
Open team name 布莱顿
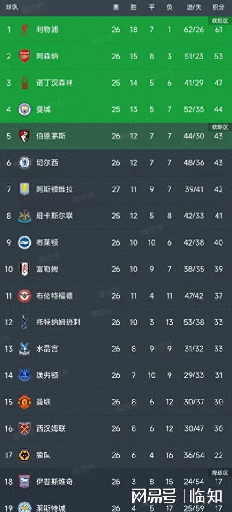click(47, 242)
